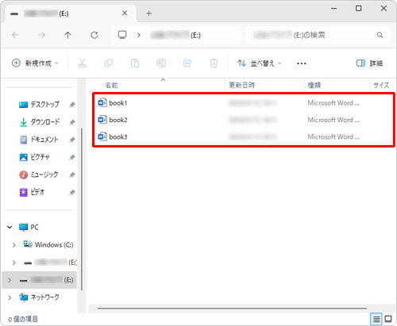Sort by 種類 column header

pos(314,85)
